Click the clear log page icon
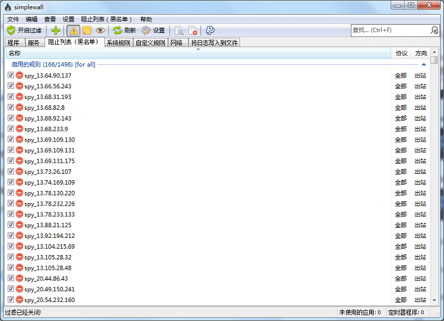 (x=193, y=30)
